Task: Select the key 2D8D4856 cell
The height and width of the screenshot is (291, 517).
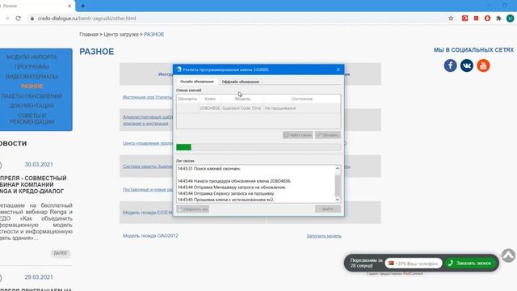Action: pyautogui.click(x=210, y=108)
